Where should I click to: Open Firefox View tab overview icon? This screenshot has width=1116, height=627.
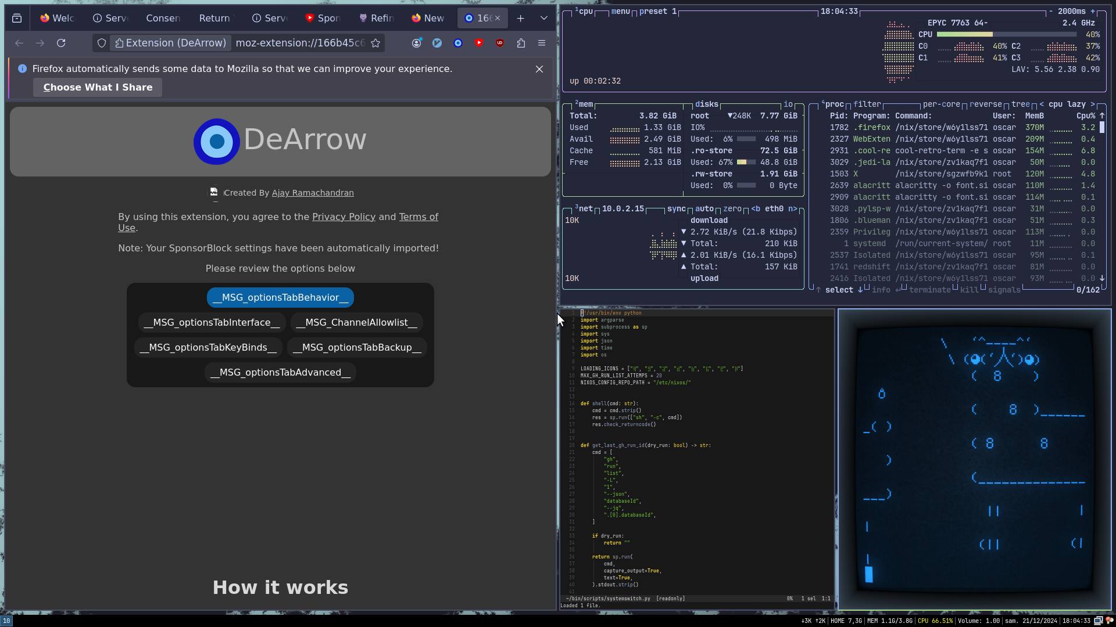click(x=17, y=18)
